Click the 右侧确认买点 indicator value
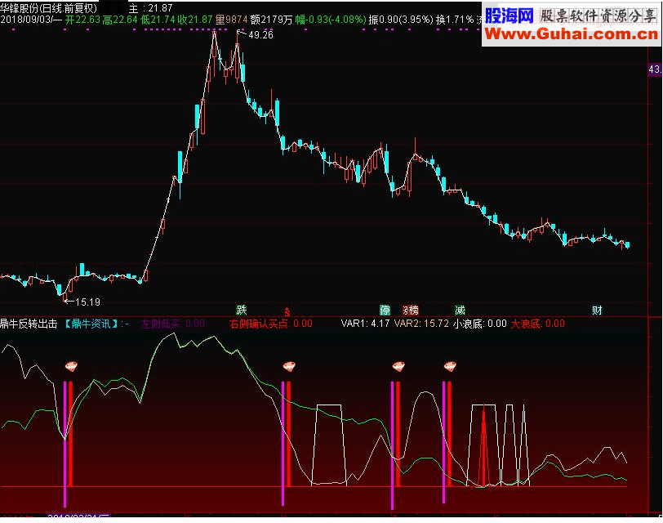Viewport: 663px width, 523px height. tap(270, 324)
